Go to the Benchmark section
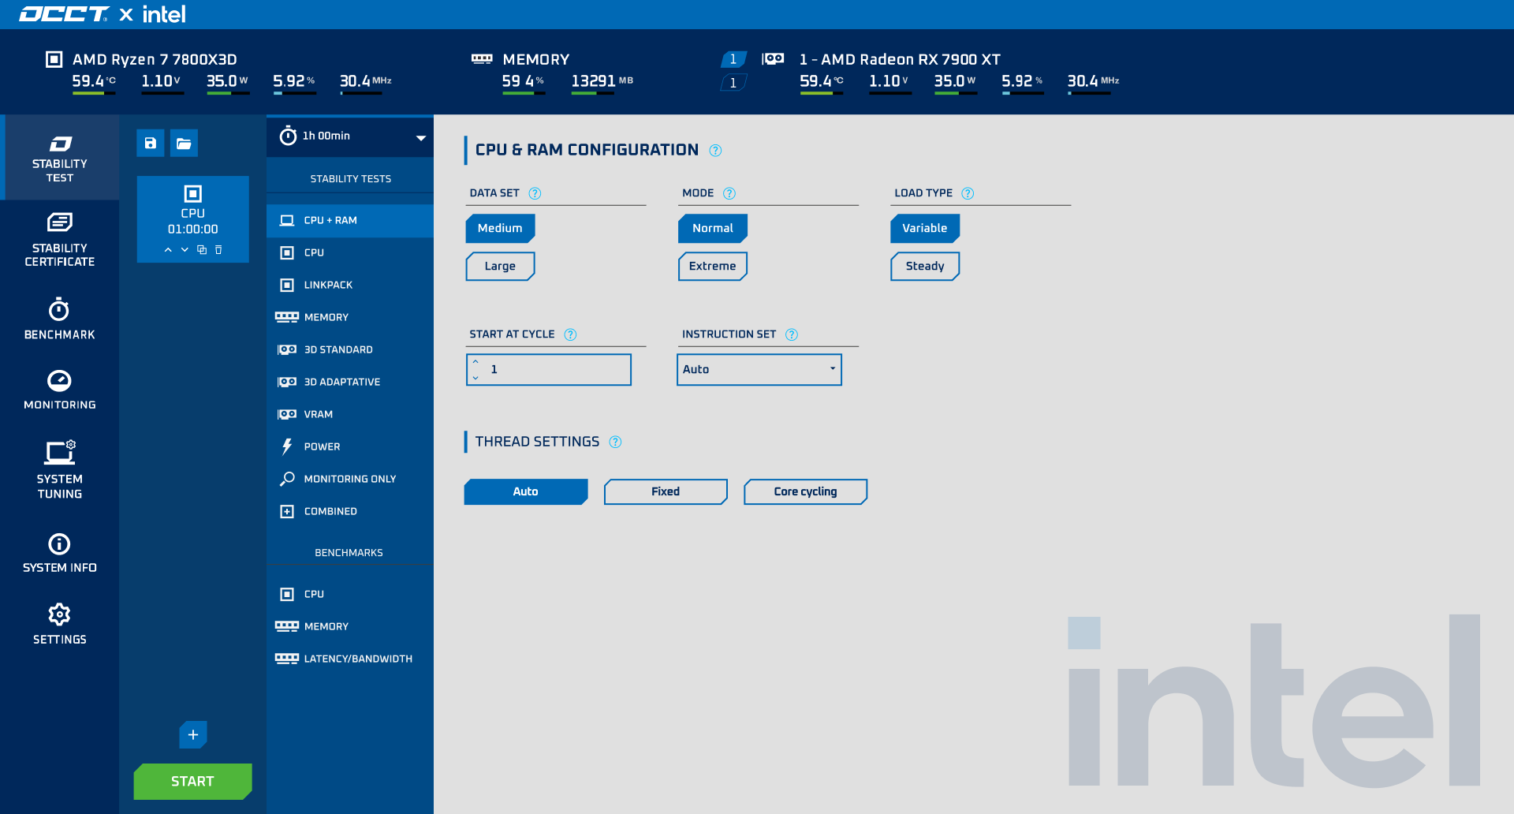 click(x=60, y=319)
